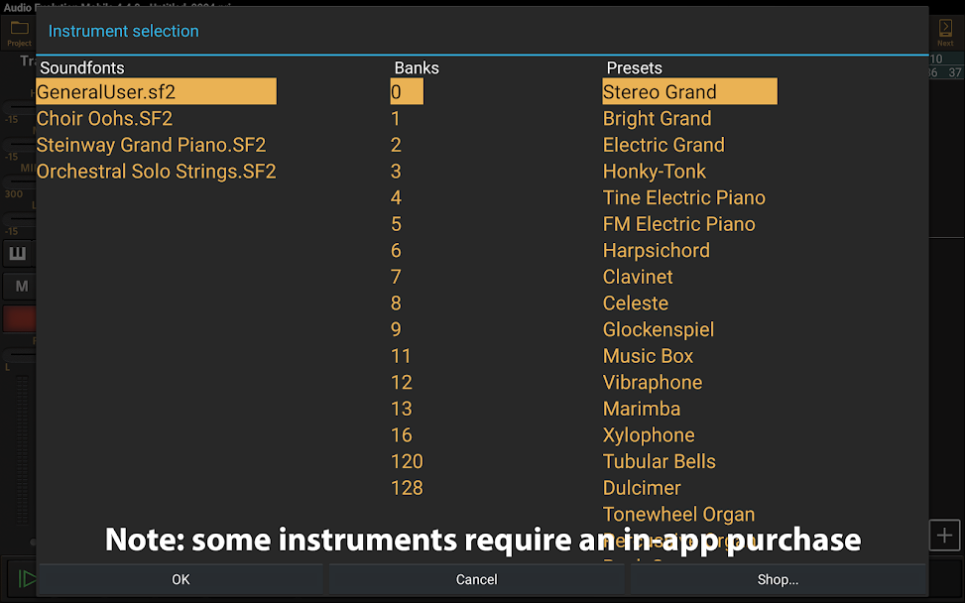Open the Shop... button
This screenshot has width=965, height=603.
pos(778,579)
